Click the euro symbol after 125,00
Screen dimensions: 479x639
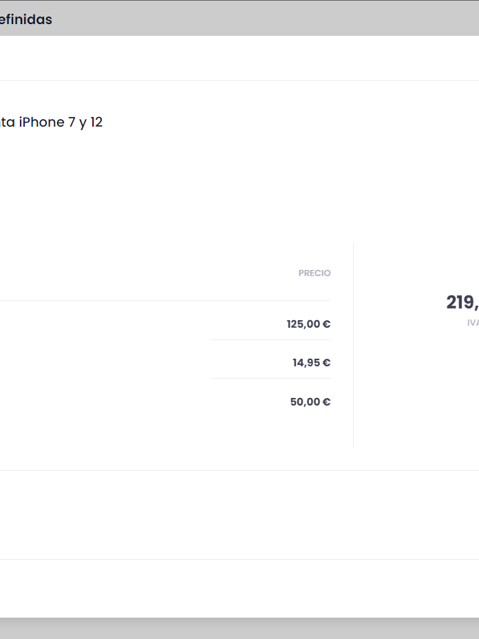click(x=327, y=324)
